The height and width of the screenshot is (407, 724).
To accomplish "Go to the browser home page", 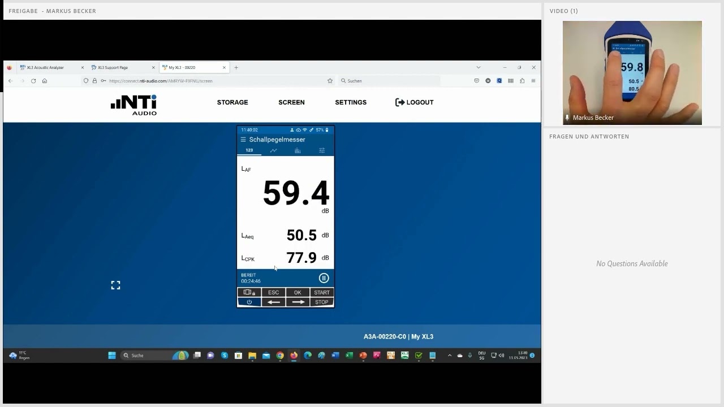I will 45,81.
